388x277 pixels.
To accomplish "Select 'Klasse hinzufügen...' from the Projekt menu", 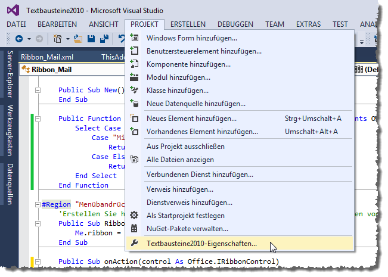I will 177,90.
